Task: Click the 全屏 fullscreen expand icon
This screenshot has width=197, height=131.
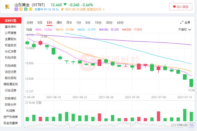Action: [x=182, y=22]
